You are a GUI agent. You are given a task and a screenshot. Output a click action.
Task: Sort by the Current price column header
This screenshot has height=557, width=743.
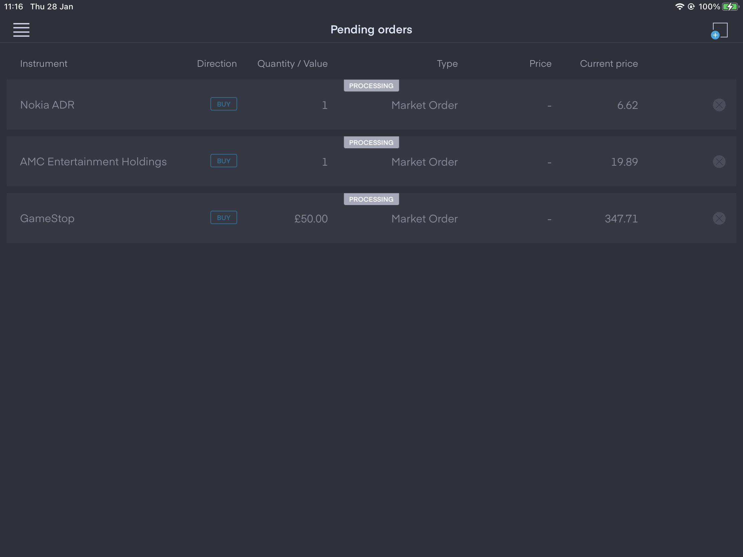pyautogui.click(x=609, y=63)
